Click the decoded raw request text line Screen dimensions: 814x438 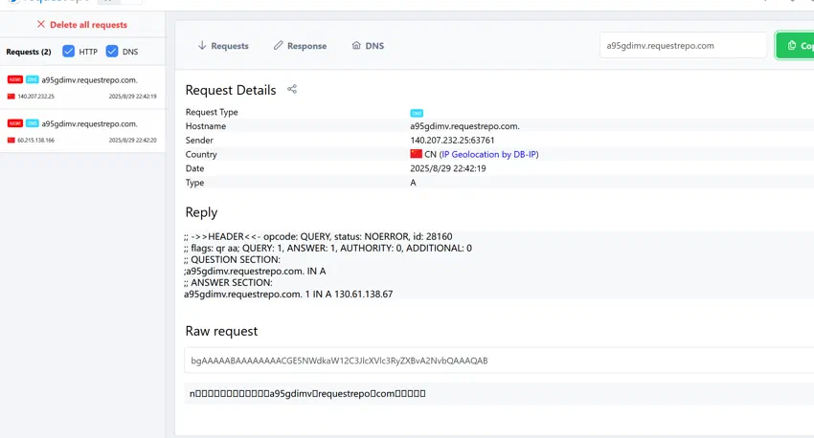pos(307,393)
